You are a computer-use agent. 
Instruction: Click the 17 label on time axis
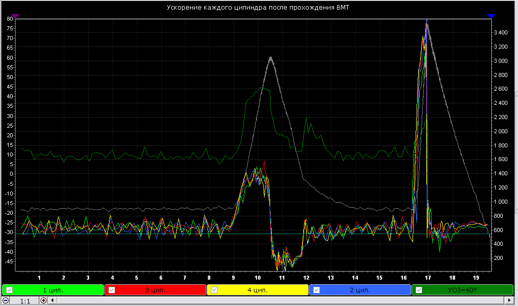pos(428,278)
